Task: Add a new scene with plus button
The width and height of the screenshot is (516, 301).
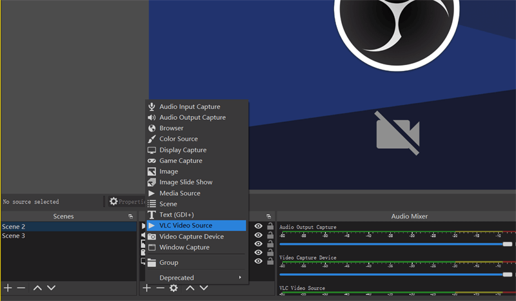Action: (8, 288)
